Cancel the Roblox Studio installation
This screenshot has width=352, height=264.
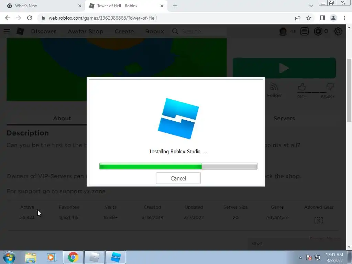pyautogui.click(x=178, y=178)
